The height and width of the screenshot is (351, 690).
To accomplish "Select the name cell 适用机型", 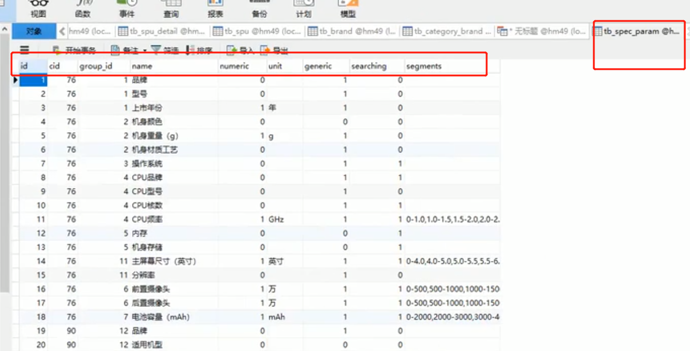I will tap(174, 345).
